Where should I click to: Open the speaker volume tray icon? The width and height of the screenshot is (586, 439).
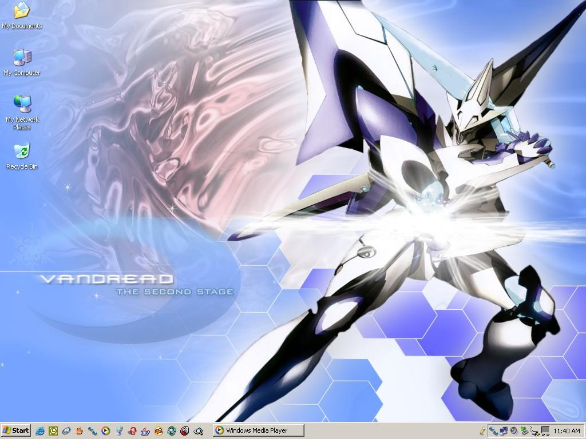click(514, 431)
